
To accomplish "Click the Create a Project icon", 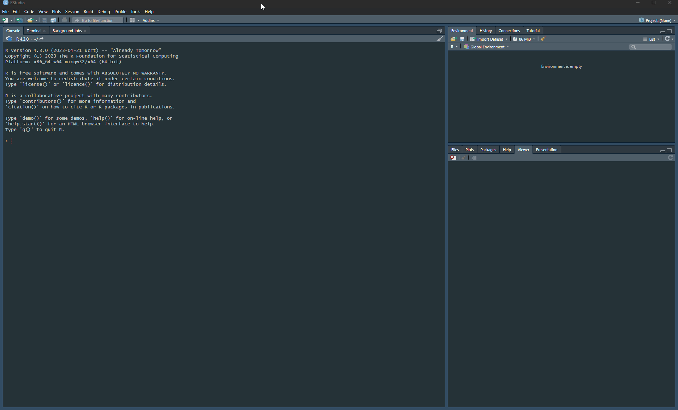I will (19, 20).
